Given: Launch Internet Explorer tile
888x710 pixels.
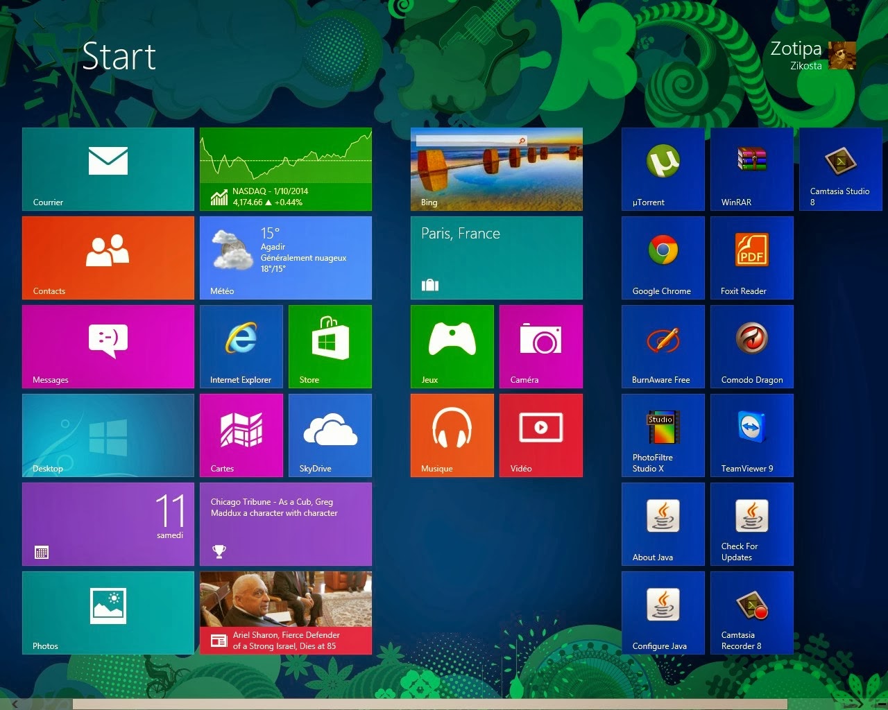Looking at the screenshot, I should point(241,347).
